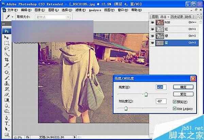Toggle visibility of the 绿 channel

(x=152, y=36)
